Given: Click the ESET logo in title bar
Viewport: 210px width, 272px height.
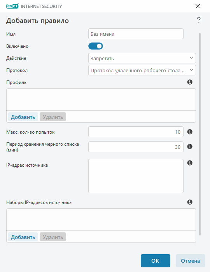Looking at the screenshot, I should click(x=12, y=6).
